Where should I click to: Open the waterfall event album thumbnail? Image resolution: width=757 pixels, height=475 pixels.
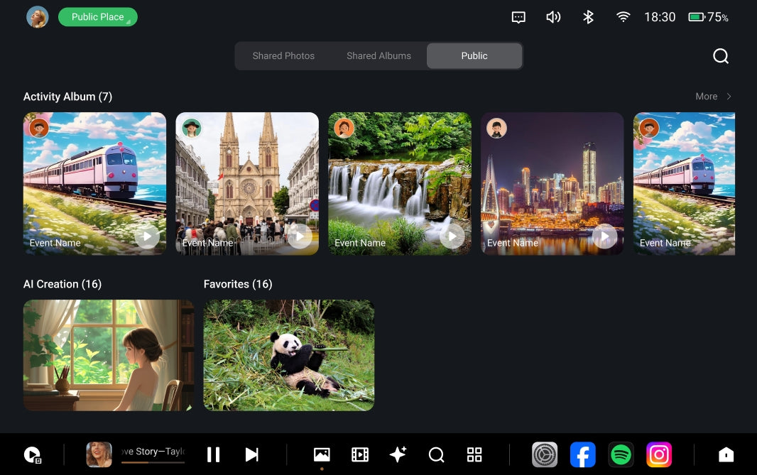coord(400,183)
